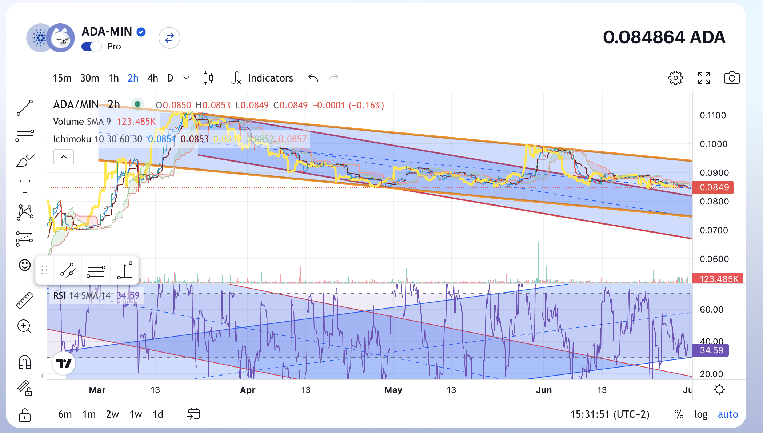The height and width of the screenshot is (433, 763).
Task: Select the Volume SMA 9 indicator label
Action: pyautogui.click(x=82, y=122)
